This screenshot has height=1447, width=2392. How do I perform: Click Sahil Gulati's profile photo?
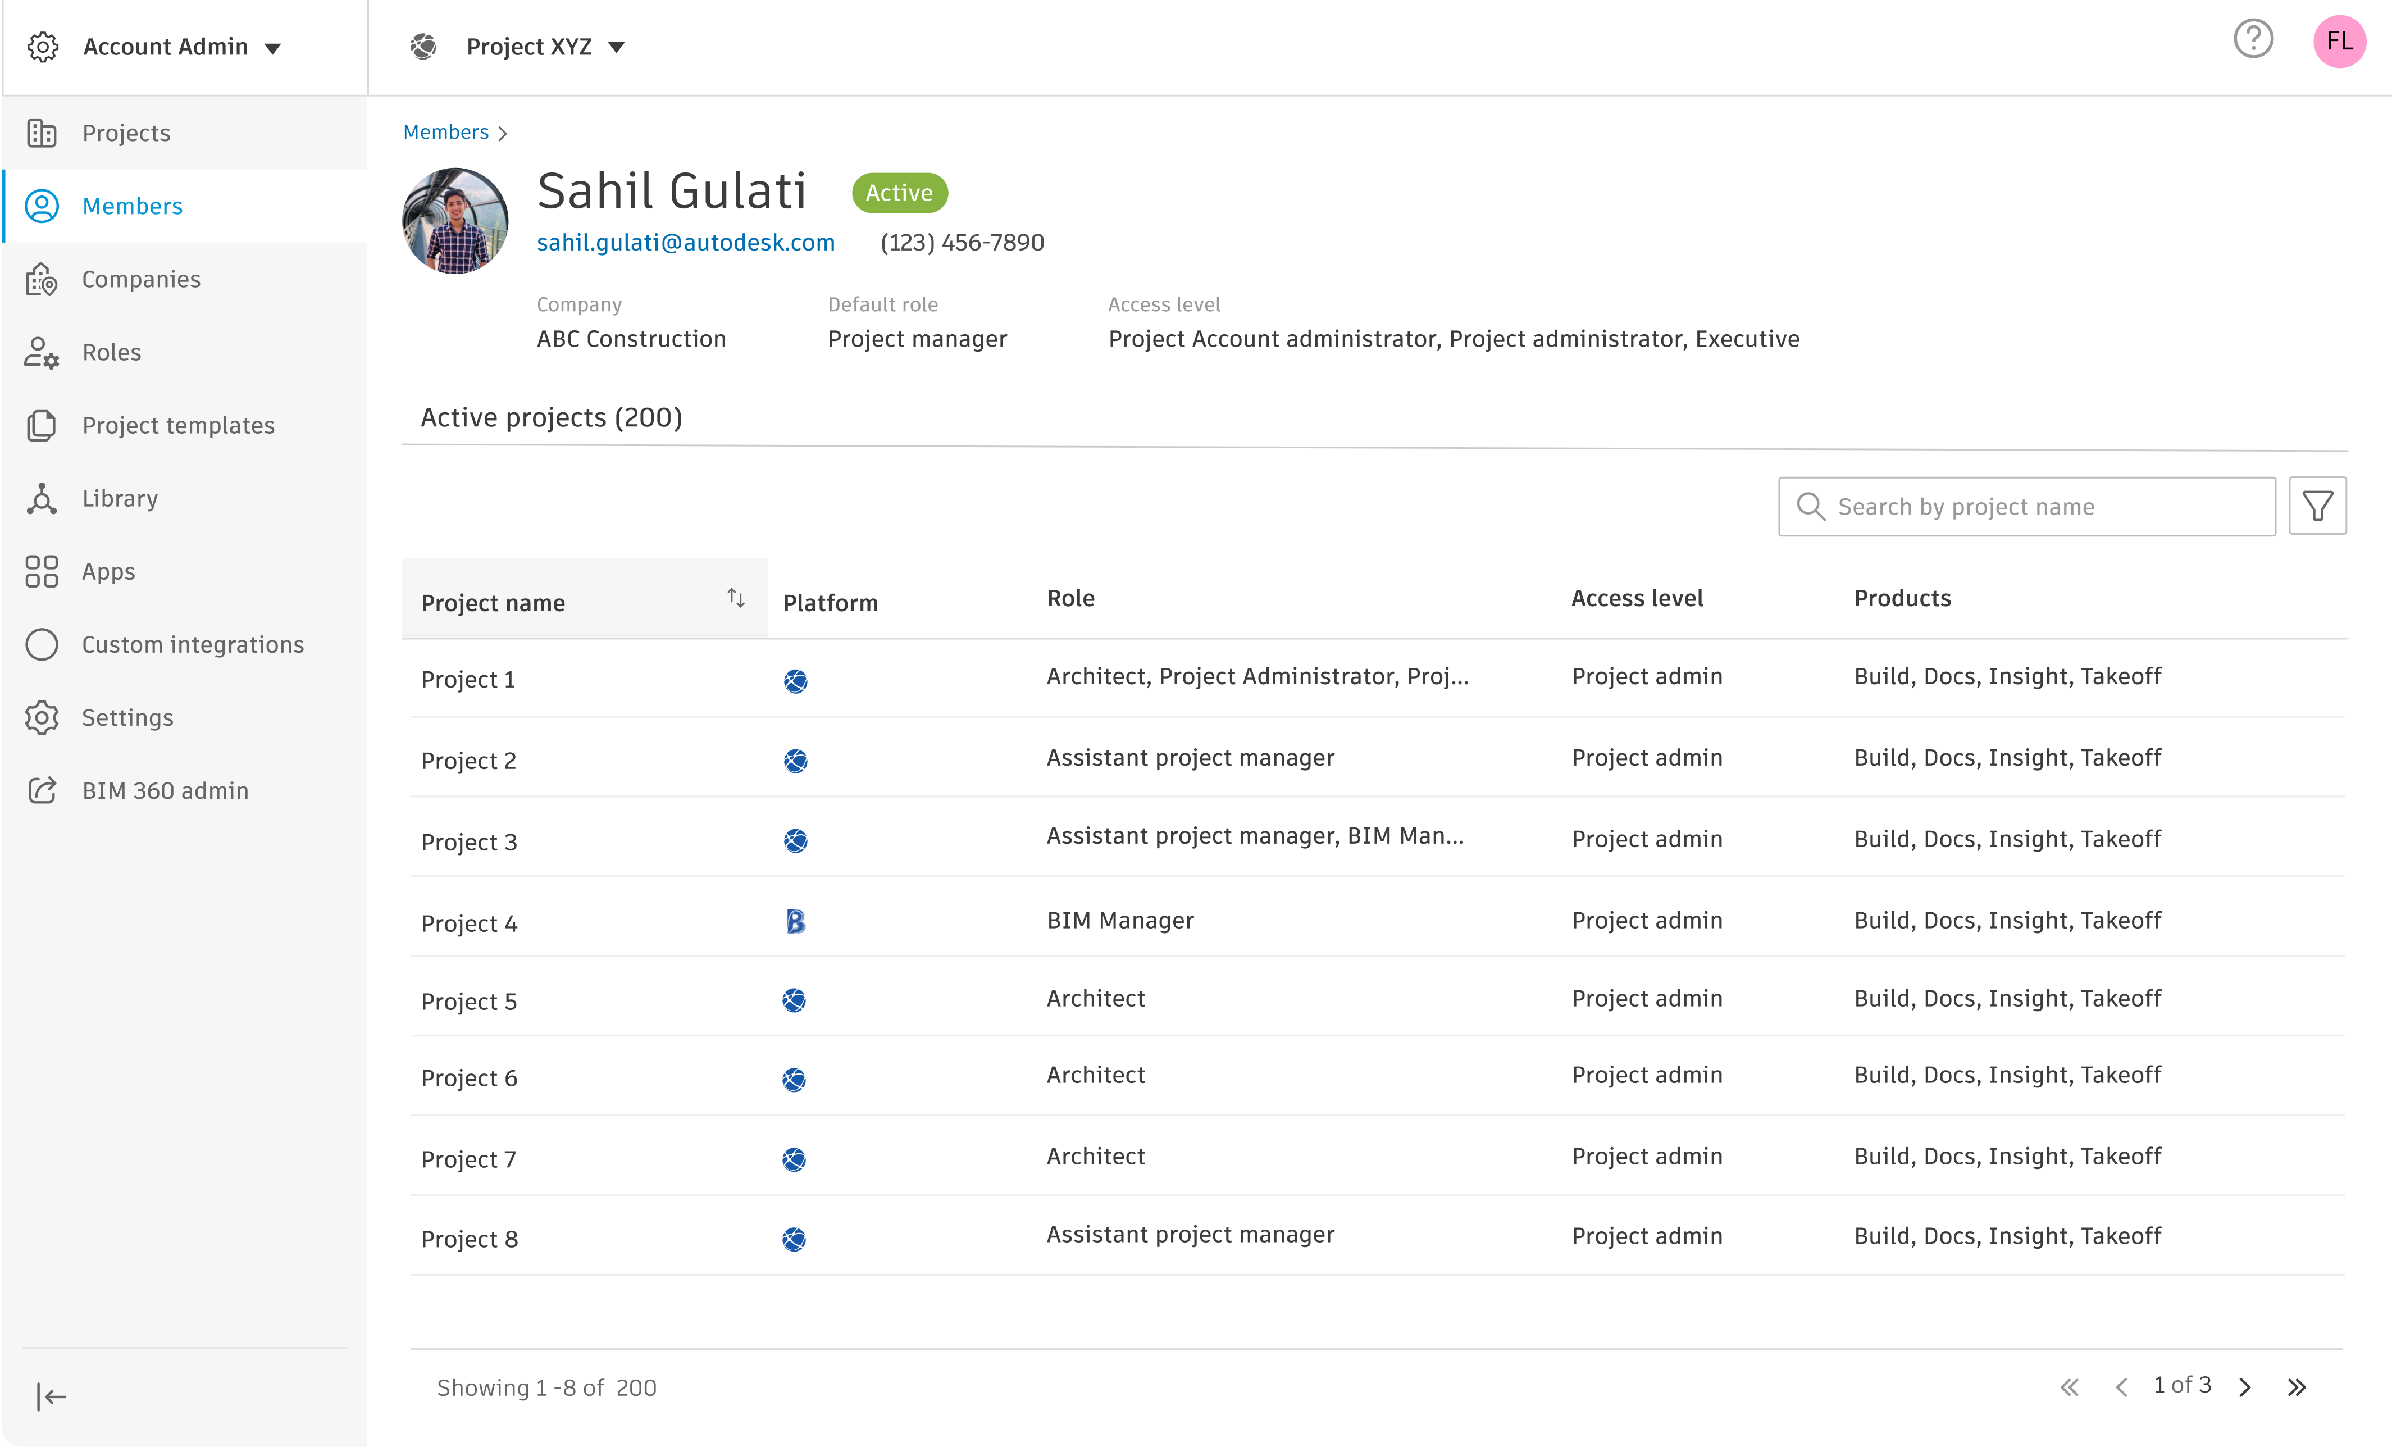pyautogui.click(x=455, y=221)
